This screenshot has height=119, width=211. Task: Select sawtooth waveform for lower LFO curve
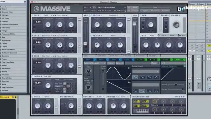(x=142, y=91)
